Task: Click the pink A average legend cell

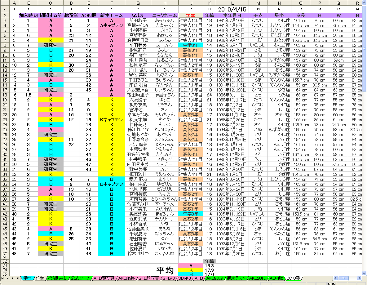Action: [191, 266]
